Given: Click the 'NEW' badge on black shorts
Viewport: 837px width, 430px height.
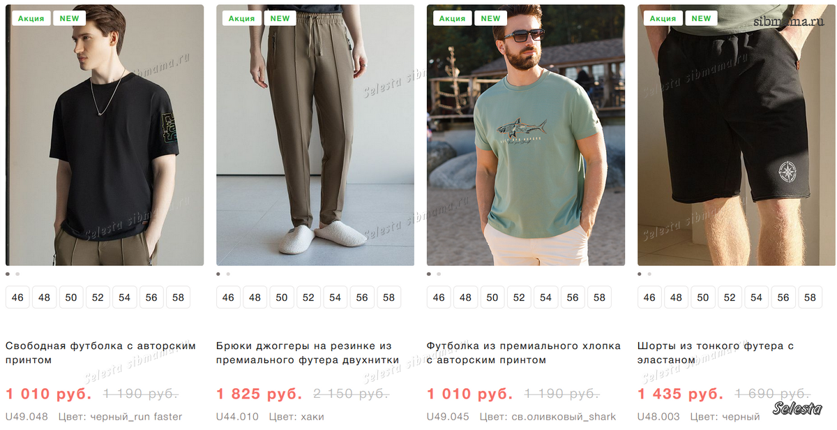Looking at the screenshot, I should pyautogui.click(x=701, y=18).
